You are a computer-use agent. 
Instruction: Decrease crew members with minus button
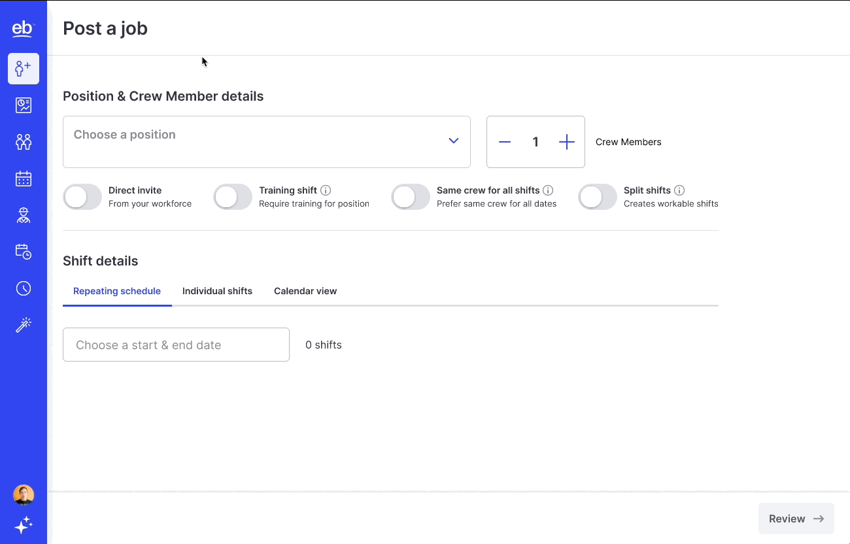pos(505,142)
